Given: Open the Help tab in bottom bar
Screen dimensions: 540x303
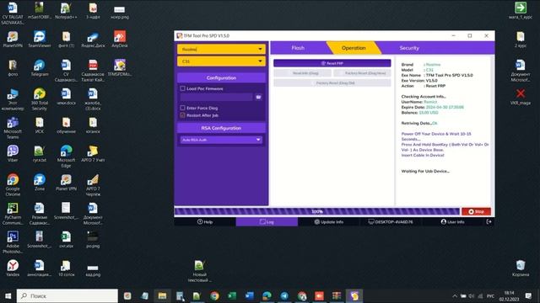Looking at the screenshot, I should point(205,222).
